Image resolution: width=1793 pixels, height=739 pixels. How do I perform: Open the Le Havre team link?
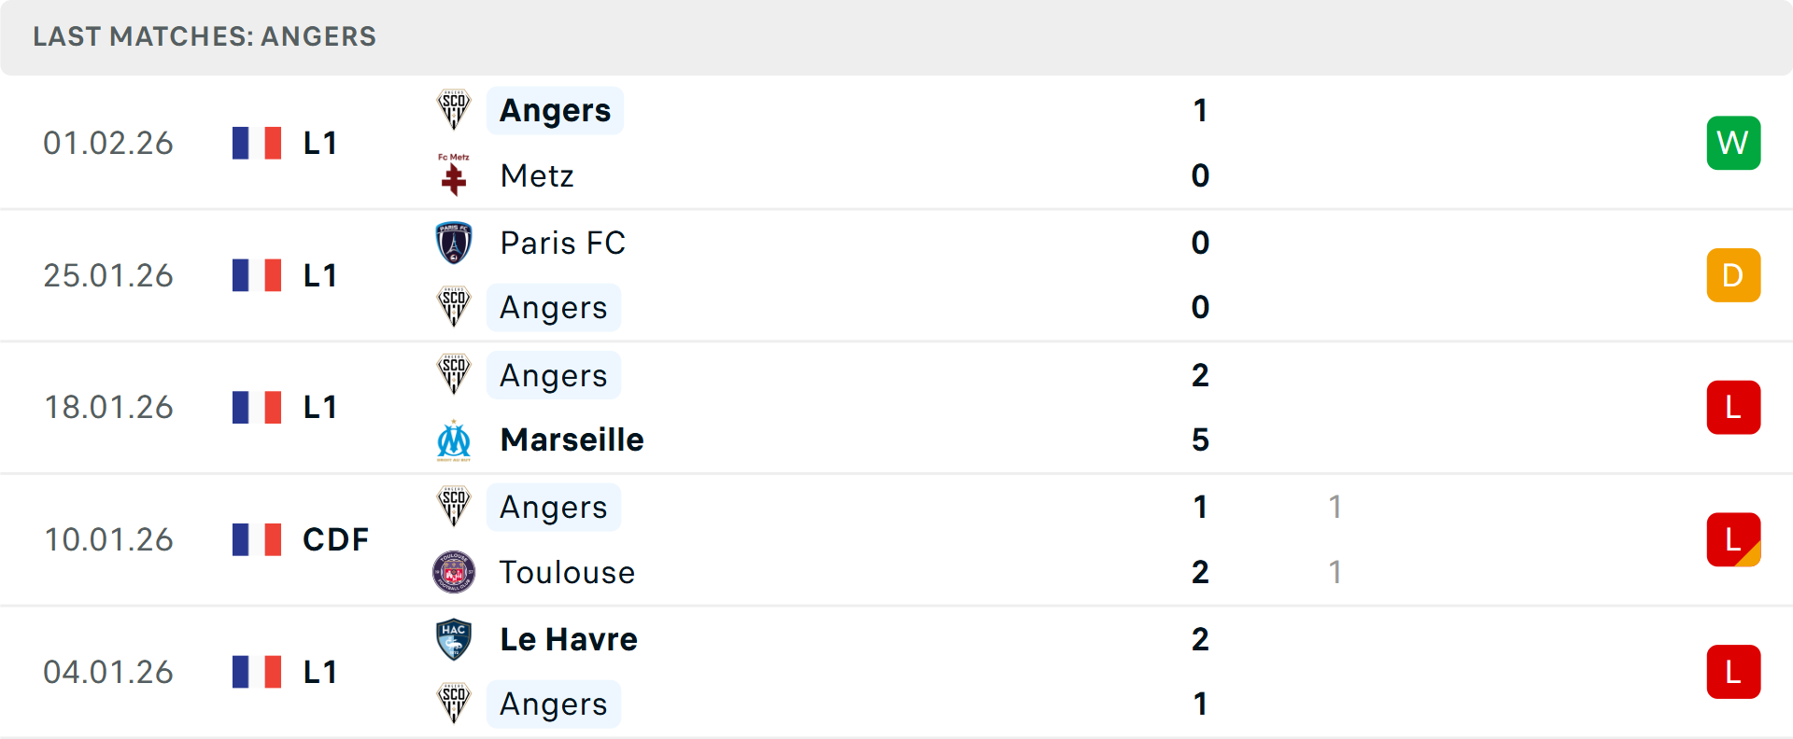click(569, 639)
